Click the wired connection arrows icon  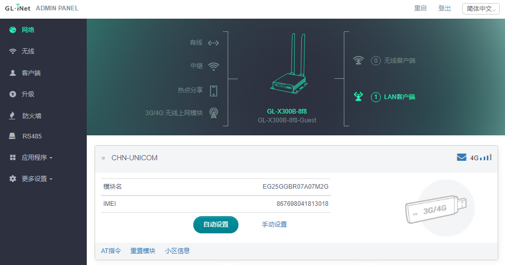click(213, 43)
